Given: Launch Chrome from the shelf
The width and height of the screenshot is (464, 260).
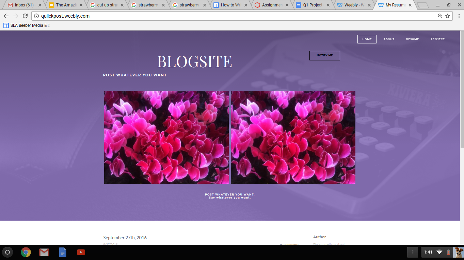Looking at the screenshot, I should [x=26, y=252].
